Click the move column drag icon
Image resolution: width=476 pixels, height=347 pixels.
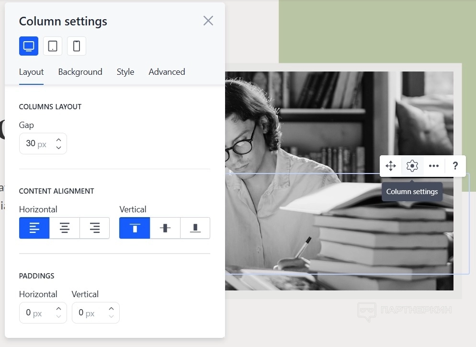[390, 166]
